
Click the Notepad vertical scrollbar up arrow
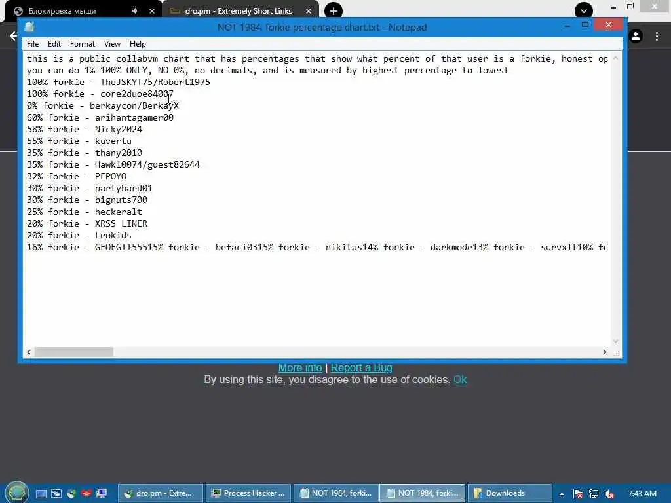[x=616, y=58]
